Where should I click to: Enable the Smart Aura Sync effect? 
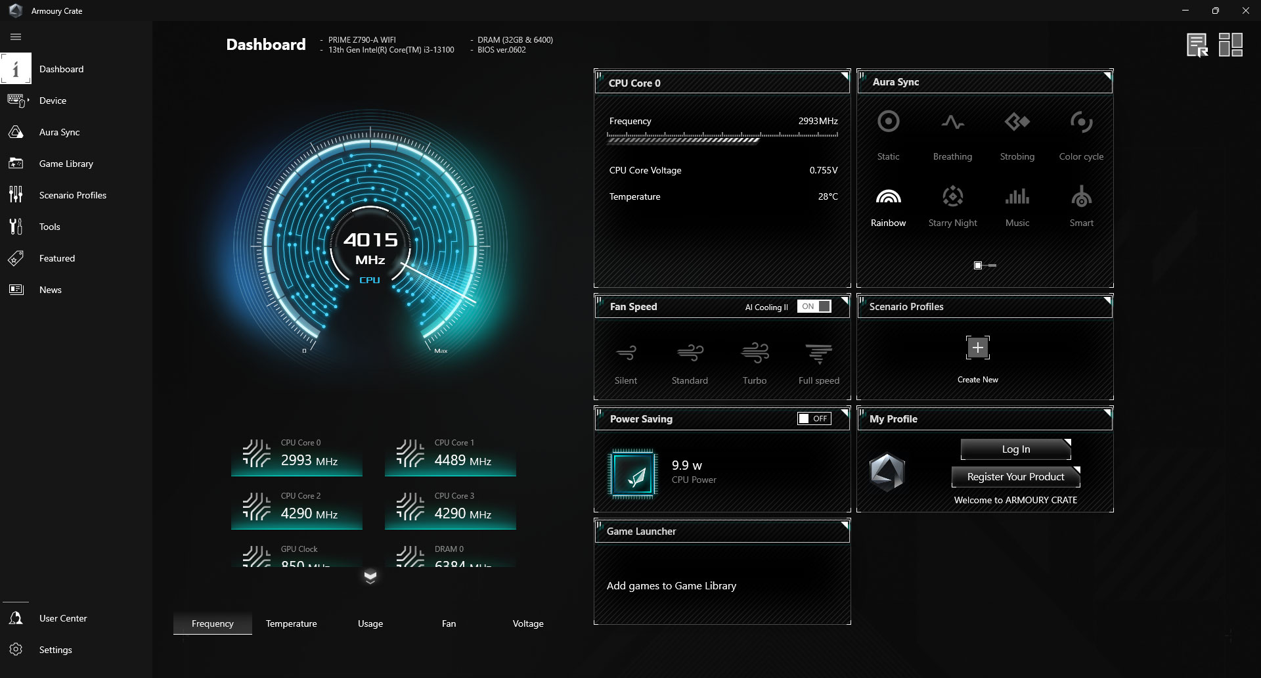pyautogui.click(x=1081, y=204)
